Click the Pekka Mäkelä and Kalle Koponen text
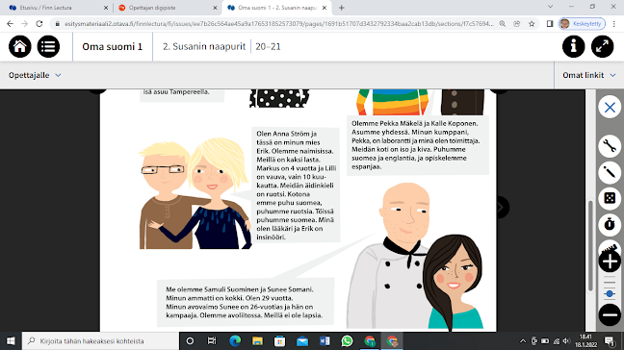The image size is (624, 350). (418, 145)
